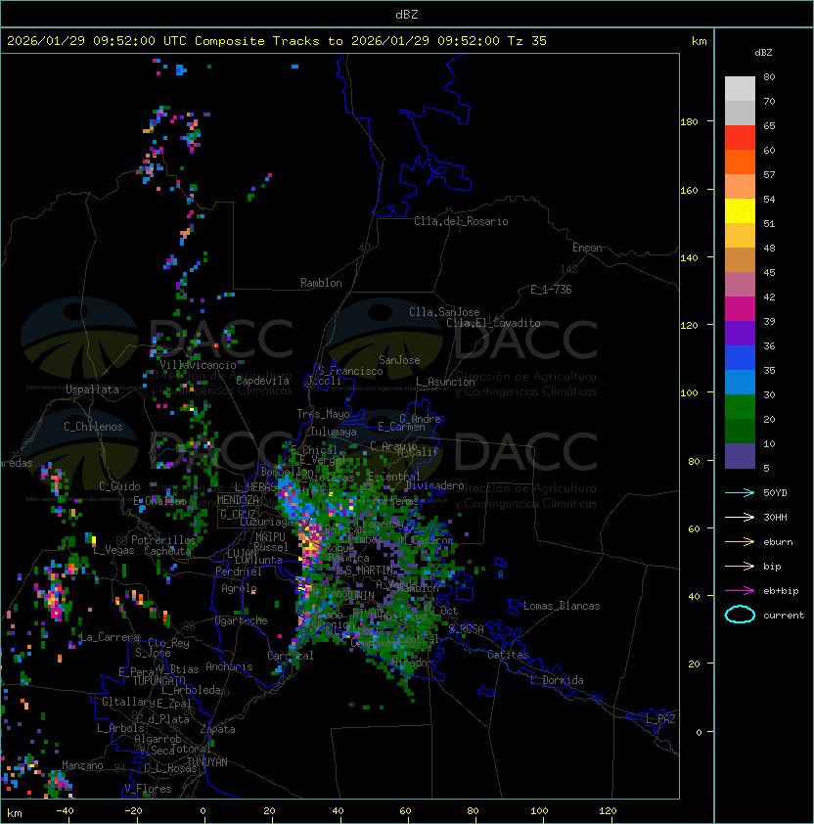814x824 pixels.
Task: Select the slate 5-10 dBZ swatch
Action: tap(740, 456)
